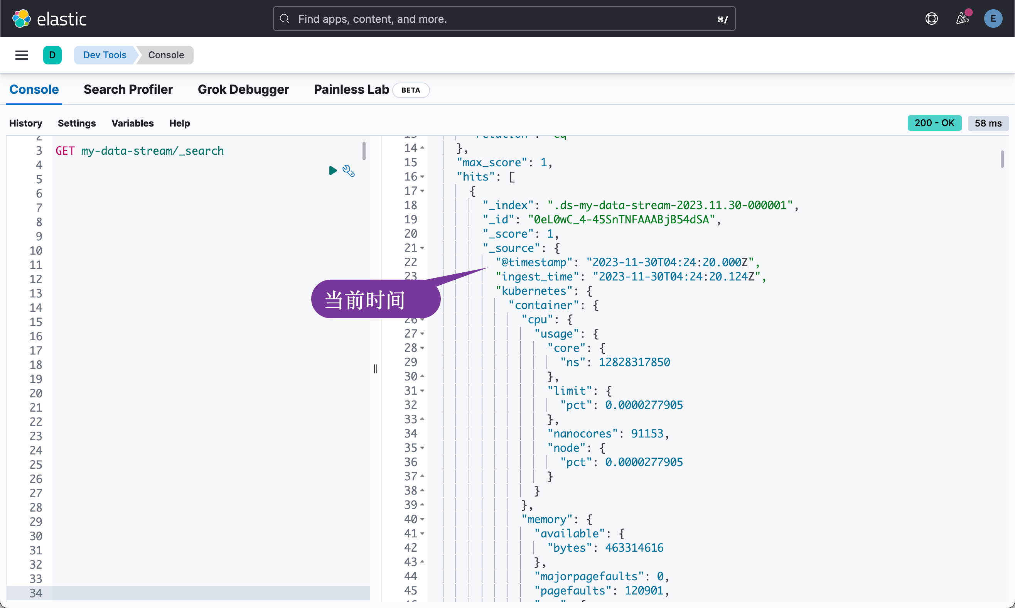Collapse the available object at line 41
Screen dimensions: 1015x608
coord(423,534)
